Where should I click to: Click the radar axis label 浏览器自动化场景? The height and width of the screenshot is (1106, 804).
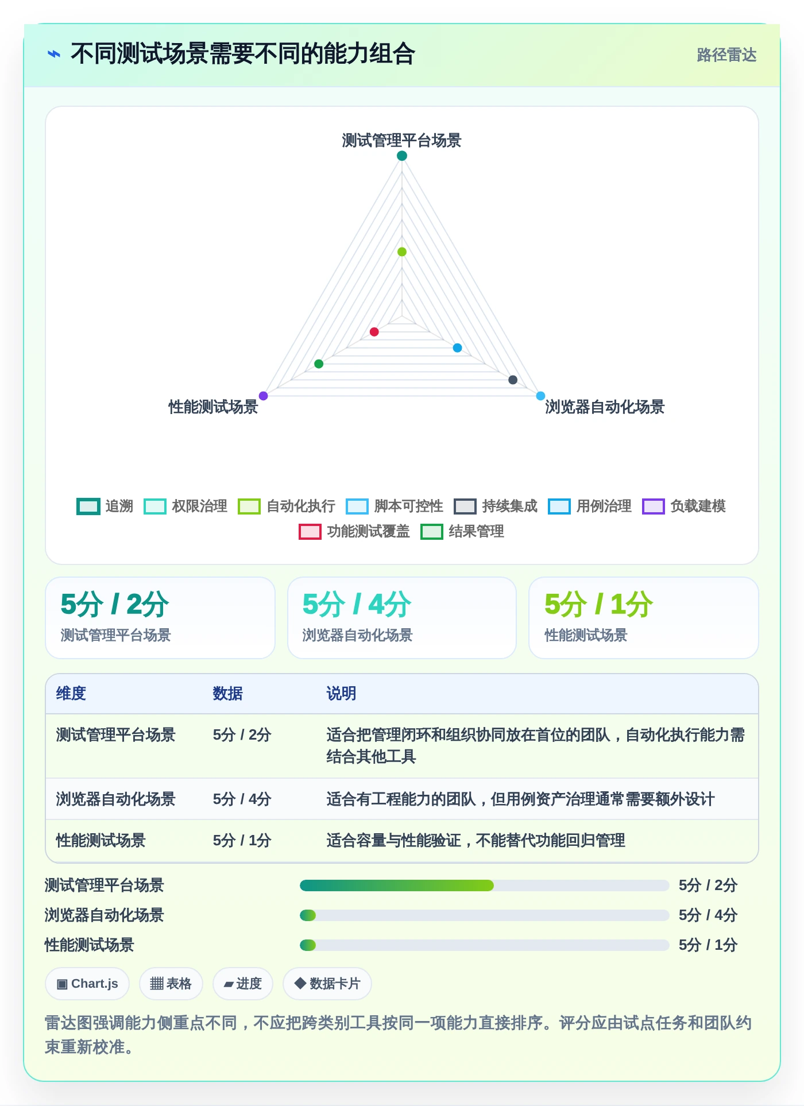[605, 407]
